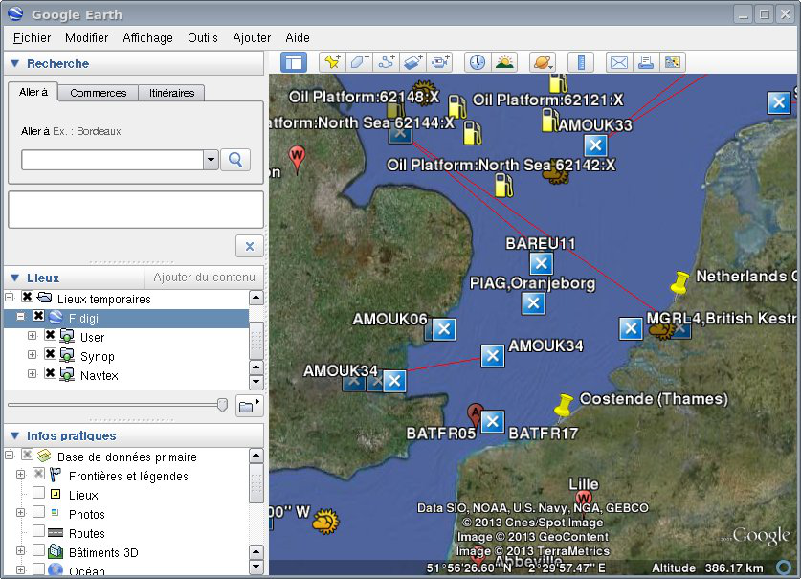The height and width of the screenshot is (579, 801).
Task: Enable the Lieux layer checkbox under Infos pratiques
Action: 39,493
